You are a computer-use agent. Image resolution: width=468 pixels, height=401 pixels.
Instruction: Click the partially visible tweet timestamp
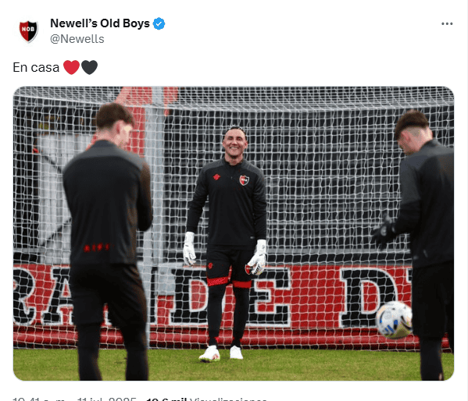[x=75, y=399]
